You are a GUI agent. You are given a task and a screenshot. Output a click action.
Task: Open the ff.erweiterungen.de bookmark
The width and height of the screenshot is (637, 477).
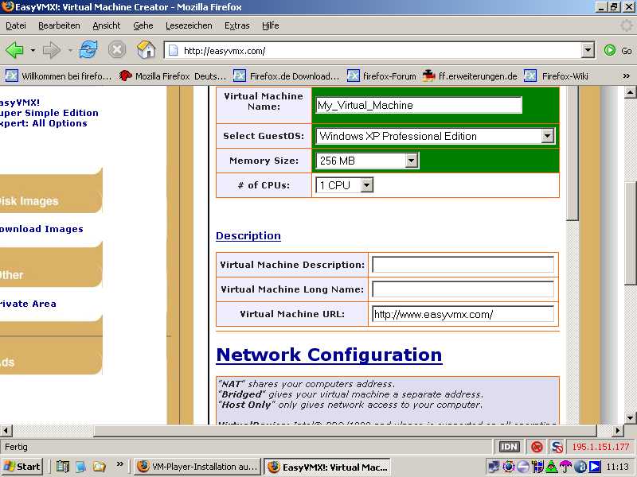470,76
